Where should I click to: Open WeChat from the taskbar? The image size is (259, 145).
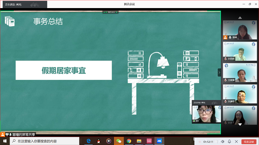pos(119,141)
